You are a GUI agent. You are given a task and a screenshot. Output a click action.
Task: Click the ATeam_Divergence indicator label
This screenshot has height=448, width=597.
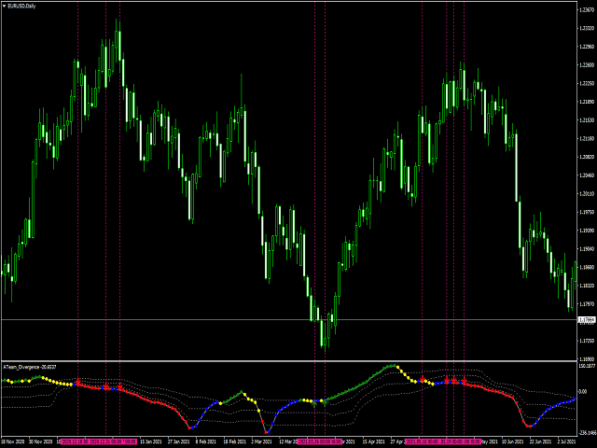(30, 367)
